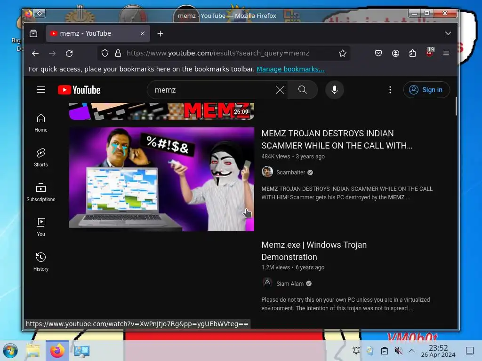Open file manager from taskbar
482x361 pixels.
[33, 351]
